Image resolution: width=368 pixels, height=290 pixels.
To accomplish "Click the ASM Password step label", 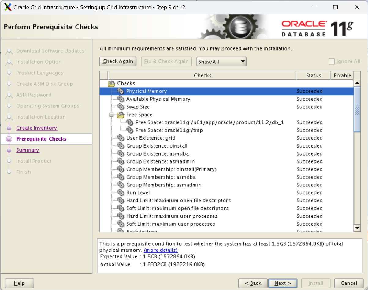I will pos(34,95).
